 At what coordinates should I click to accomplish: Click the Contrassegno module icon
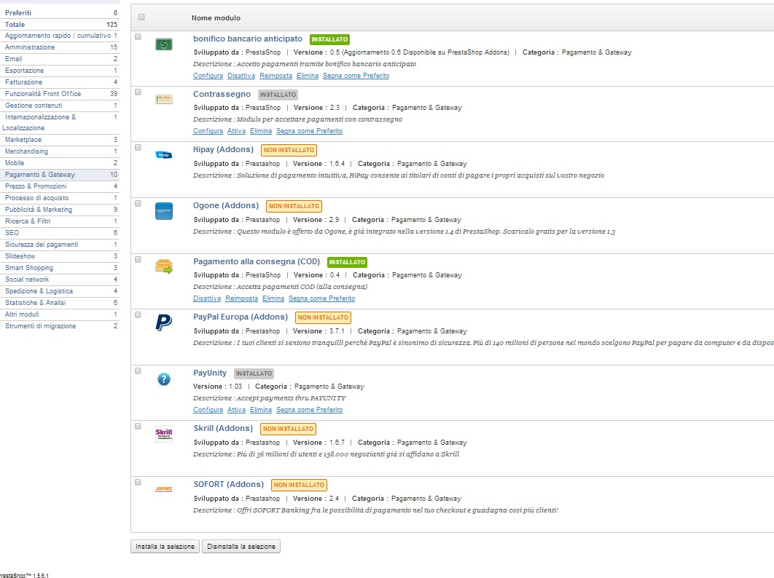click(x=164, y=100)
